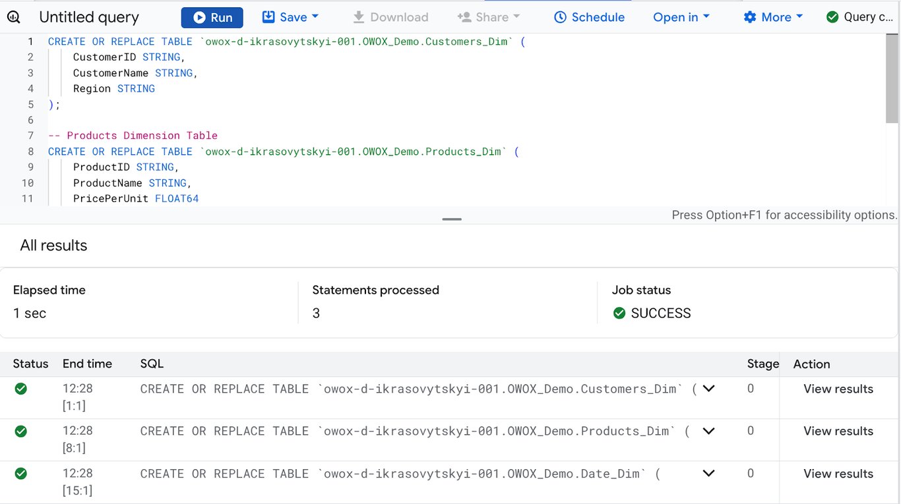Screen dimensions: 901x504
Task: Open the Schedule option
Action: point(589,17)
